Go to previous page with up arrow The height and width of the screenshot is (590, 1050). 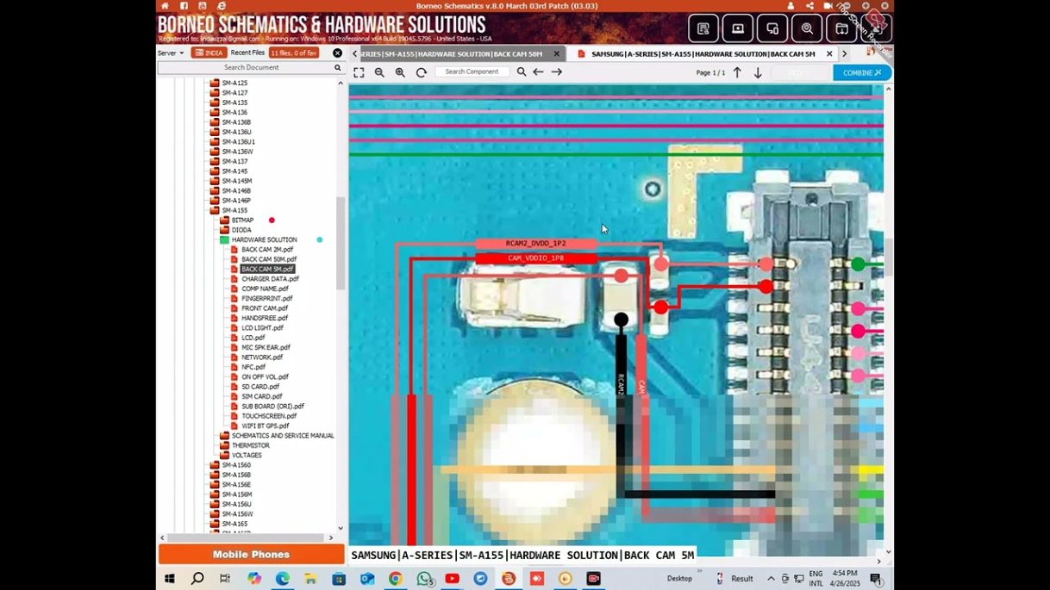(737, 73)
